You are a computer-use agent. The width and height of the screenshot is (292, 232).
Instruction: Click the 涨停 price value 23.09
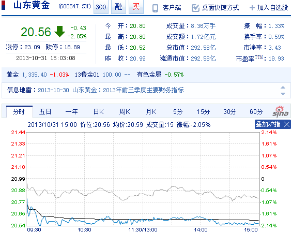tap(32, 47)
